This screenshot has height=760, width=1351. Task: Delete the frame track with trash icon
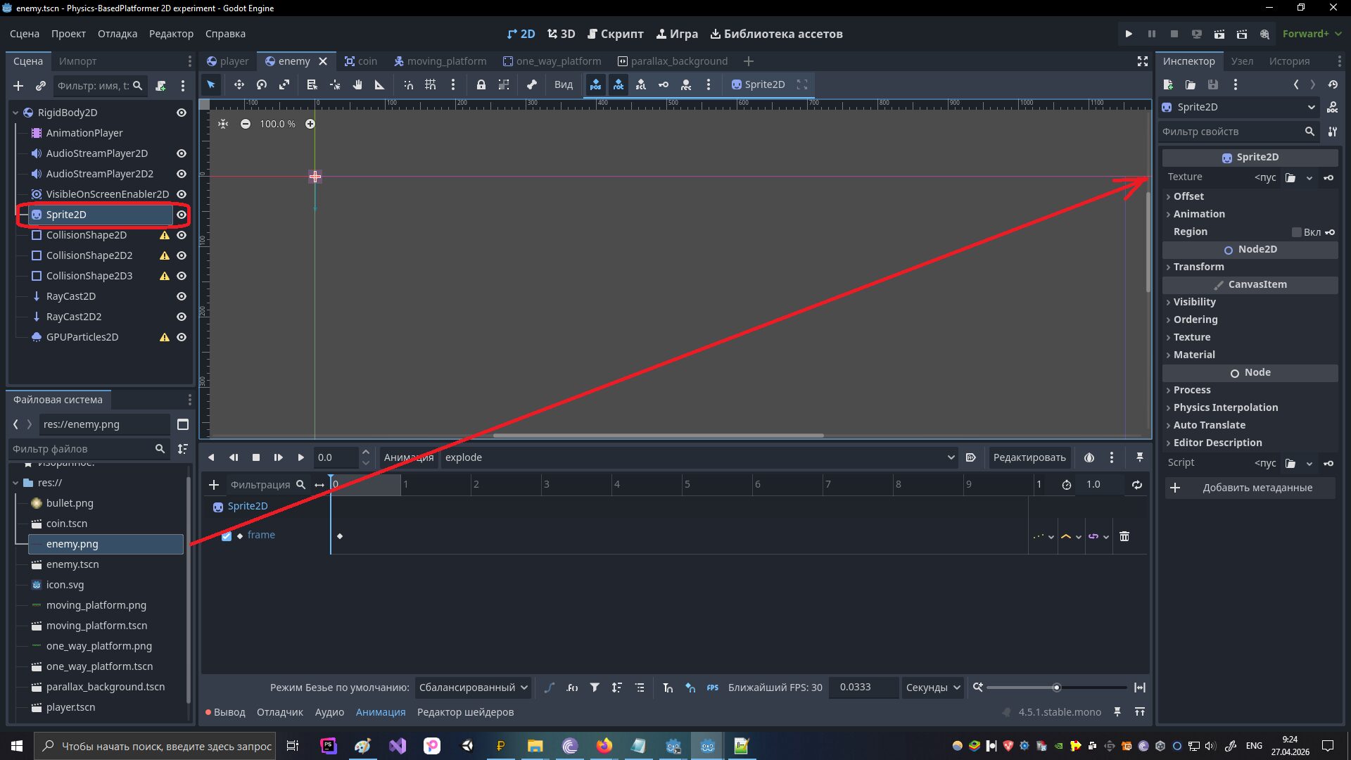point(1124,536)
